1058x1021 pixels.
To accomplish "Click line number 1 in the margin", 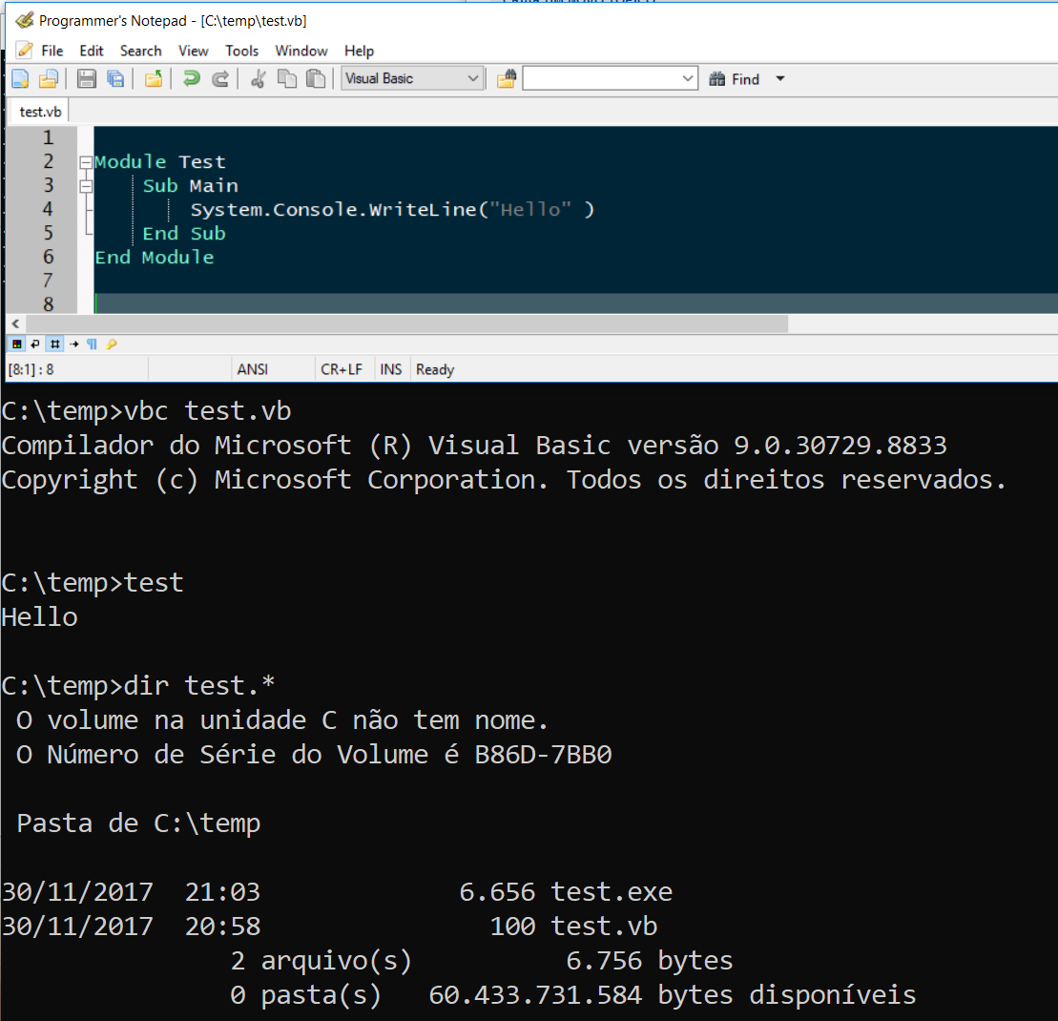I will pos(48,137).
